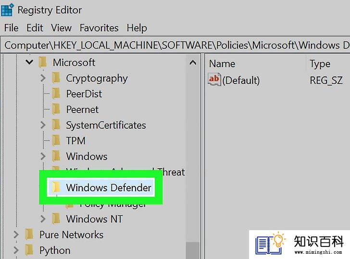Open the File menu
The width and height of the screenshot is (350, 259).
click(11, 28)
